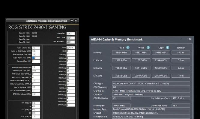The height and width of the screenshot is (119, 200).
Task: Minimize the AIDA64 benchmark window
Action: click(181, 39)
